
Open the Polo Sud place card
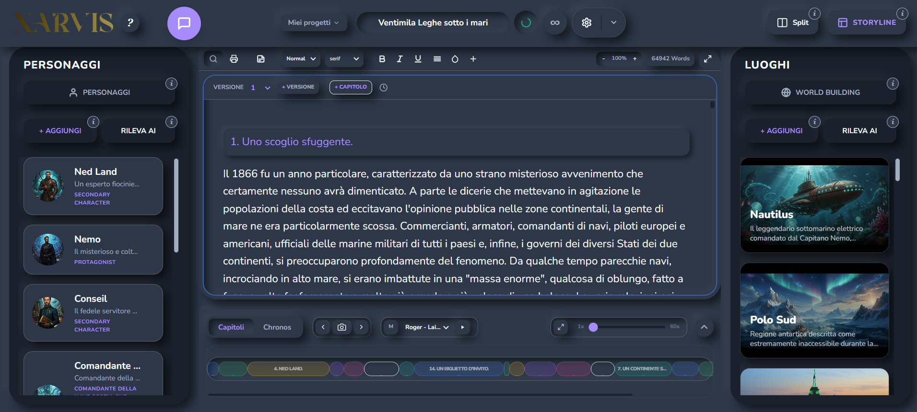click(814, 310)
